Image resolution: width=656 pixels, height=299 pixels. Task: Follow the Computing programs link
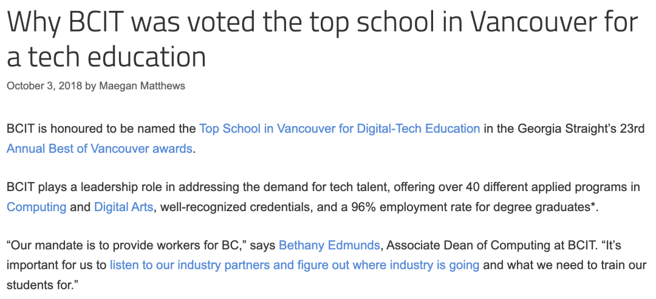click(36, 207)
